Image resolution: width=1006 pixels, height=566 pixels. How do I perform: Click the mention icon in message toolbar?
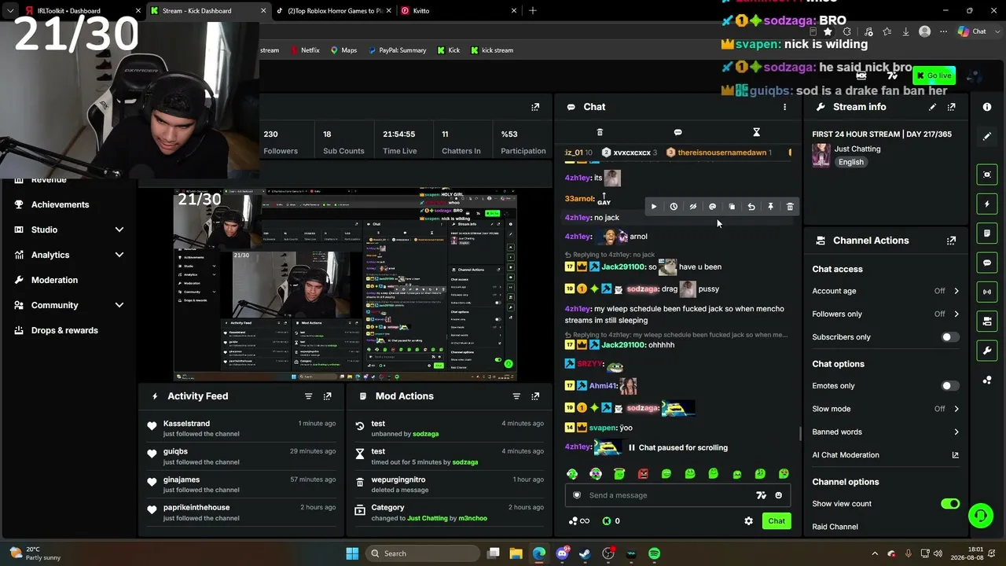tap(712, 207)
